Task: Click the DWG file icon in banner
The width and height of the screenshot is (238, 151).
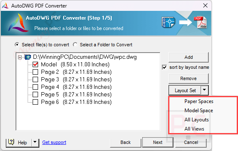Action: pos(168,22)
